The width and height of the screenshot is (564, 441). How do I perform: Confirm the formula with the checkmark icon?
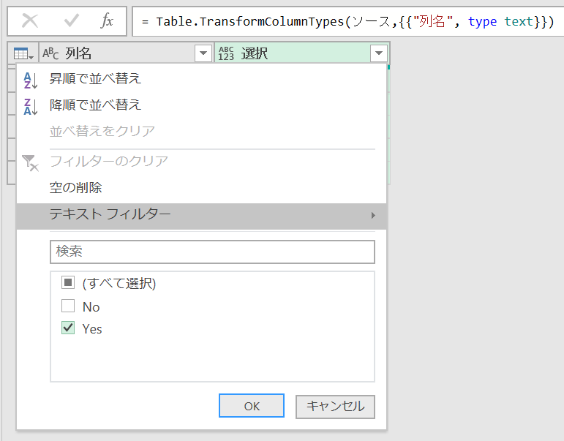pyautogui.click(x=71, y=20)
